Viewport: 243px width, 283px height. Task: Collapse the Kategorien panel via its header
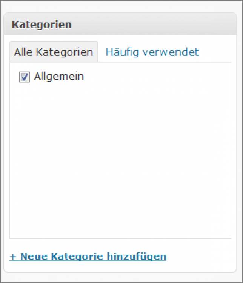121,25
